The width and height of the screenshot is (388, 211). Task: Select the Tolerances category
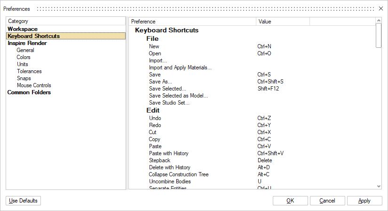coord(29,71)
